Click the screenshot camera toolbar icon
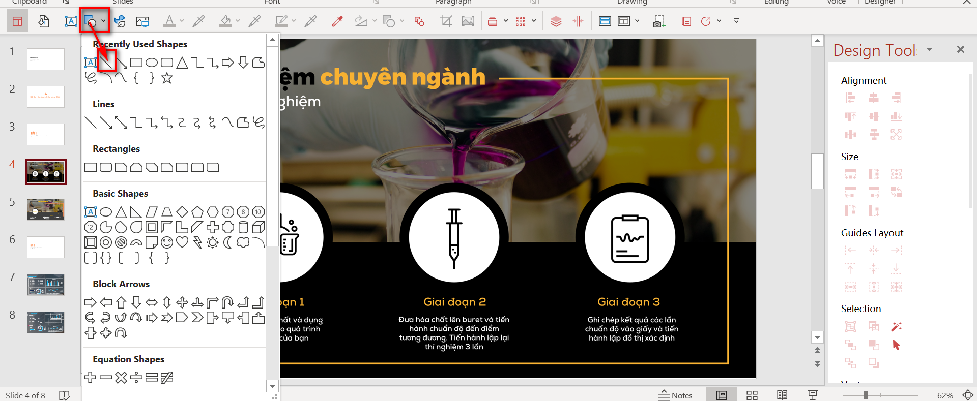Image resolution: width=977 pixels, height=401 pixels. pyautogui.click(x=659, y=21)
